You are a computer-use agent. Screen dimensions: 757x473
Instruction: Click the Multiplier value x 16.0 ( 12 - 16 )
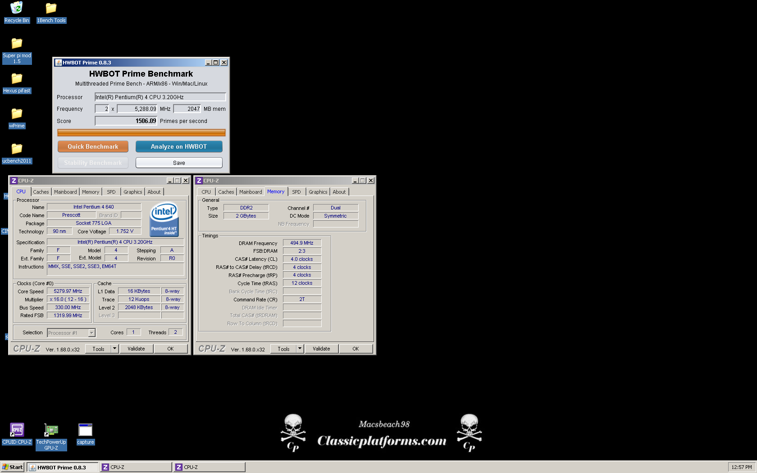[68, 299]
